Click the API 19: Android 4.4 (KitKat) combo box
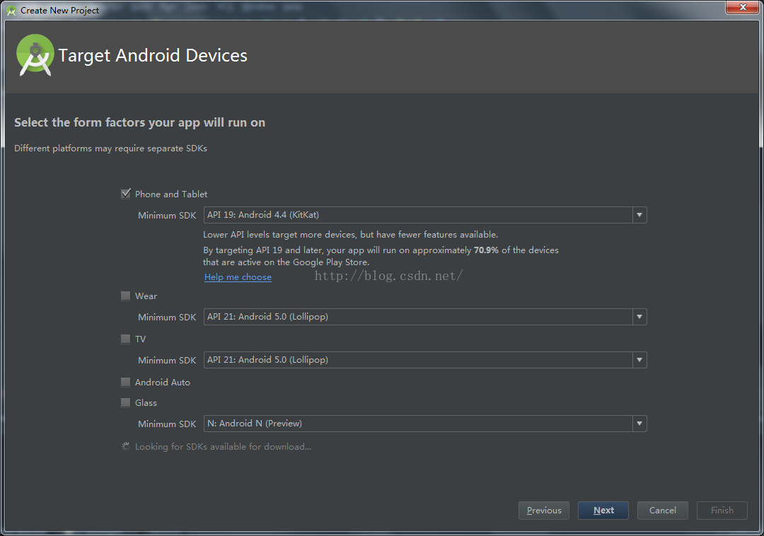Viewport: 764px width, 536px height. click(425, 215)
